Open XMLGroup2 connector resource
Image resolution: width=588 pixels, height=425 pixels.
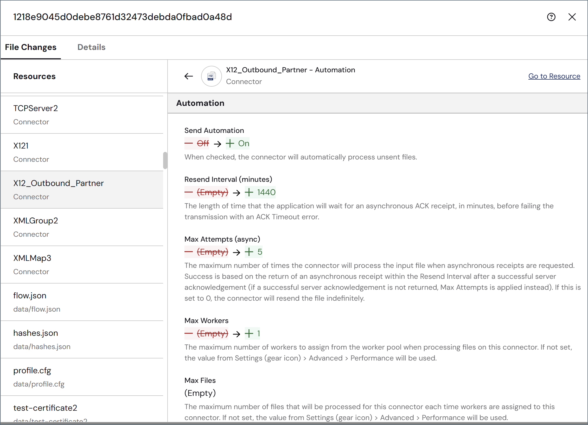pos(82,227)
